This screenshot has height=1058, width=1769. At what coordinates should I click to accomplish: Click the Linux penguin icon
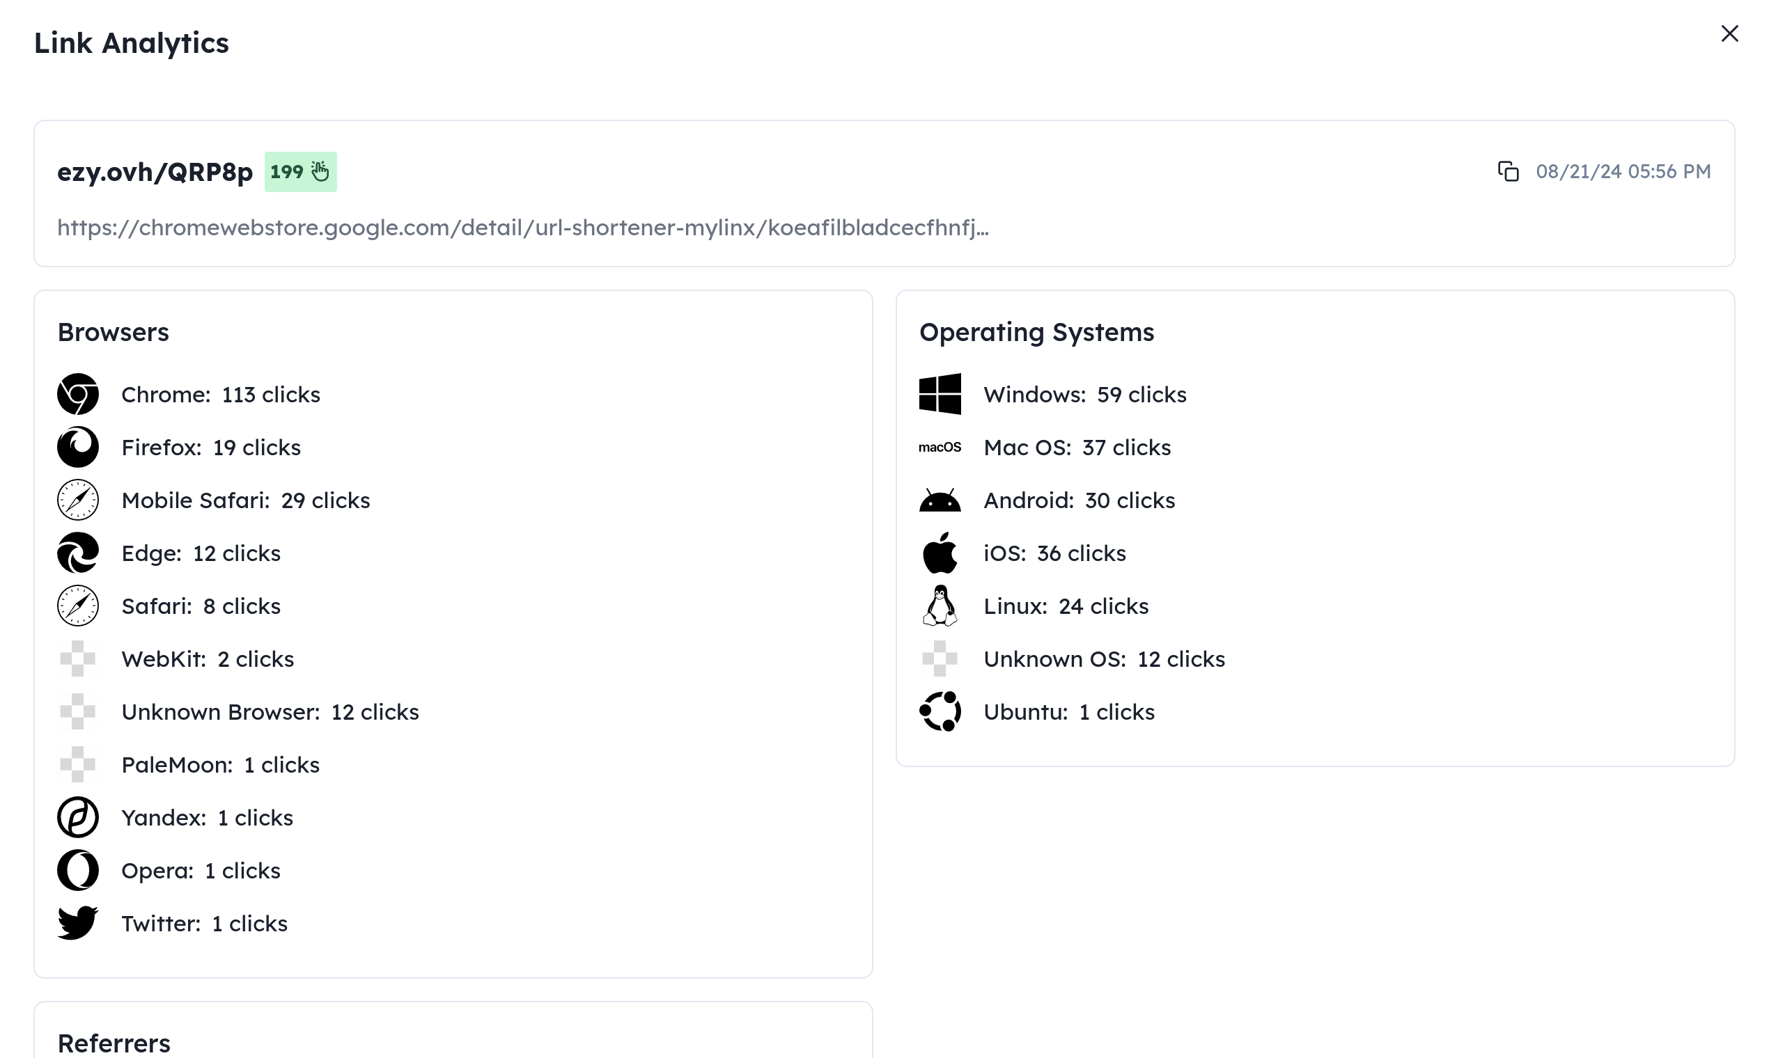[x=940, y=606]
